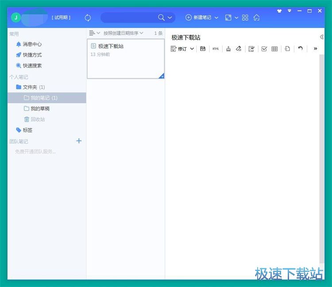Click the sync refresh icon
Viewport: 332px width, 287px height.
click(88, 18)
